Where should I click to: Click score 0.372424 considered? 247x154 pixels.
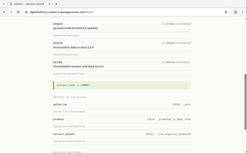tap(177, 24)
